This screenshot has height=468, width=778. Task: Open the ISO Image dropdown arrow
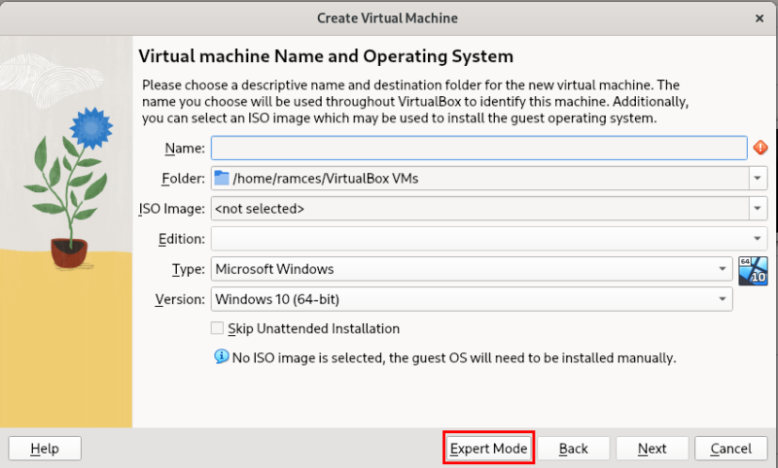(x=758, y=209)
